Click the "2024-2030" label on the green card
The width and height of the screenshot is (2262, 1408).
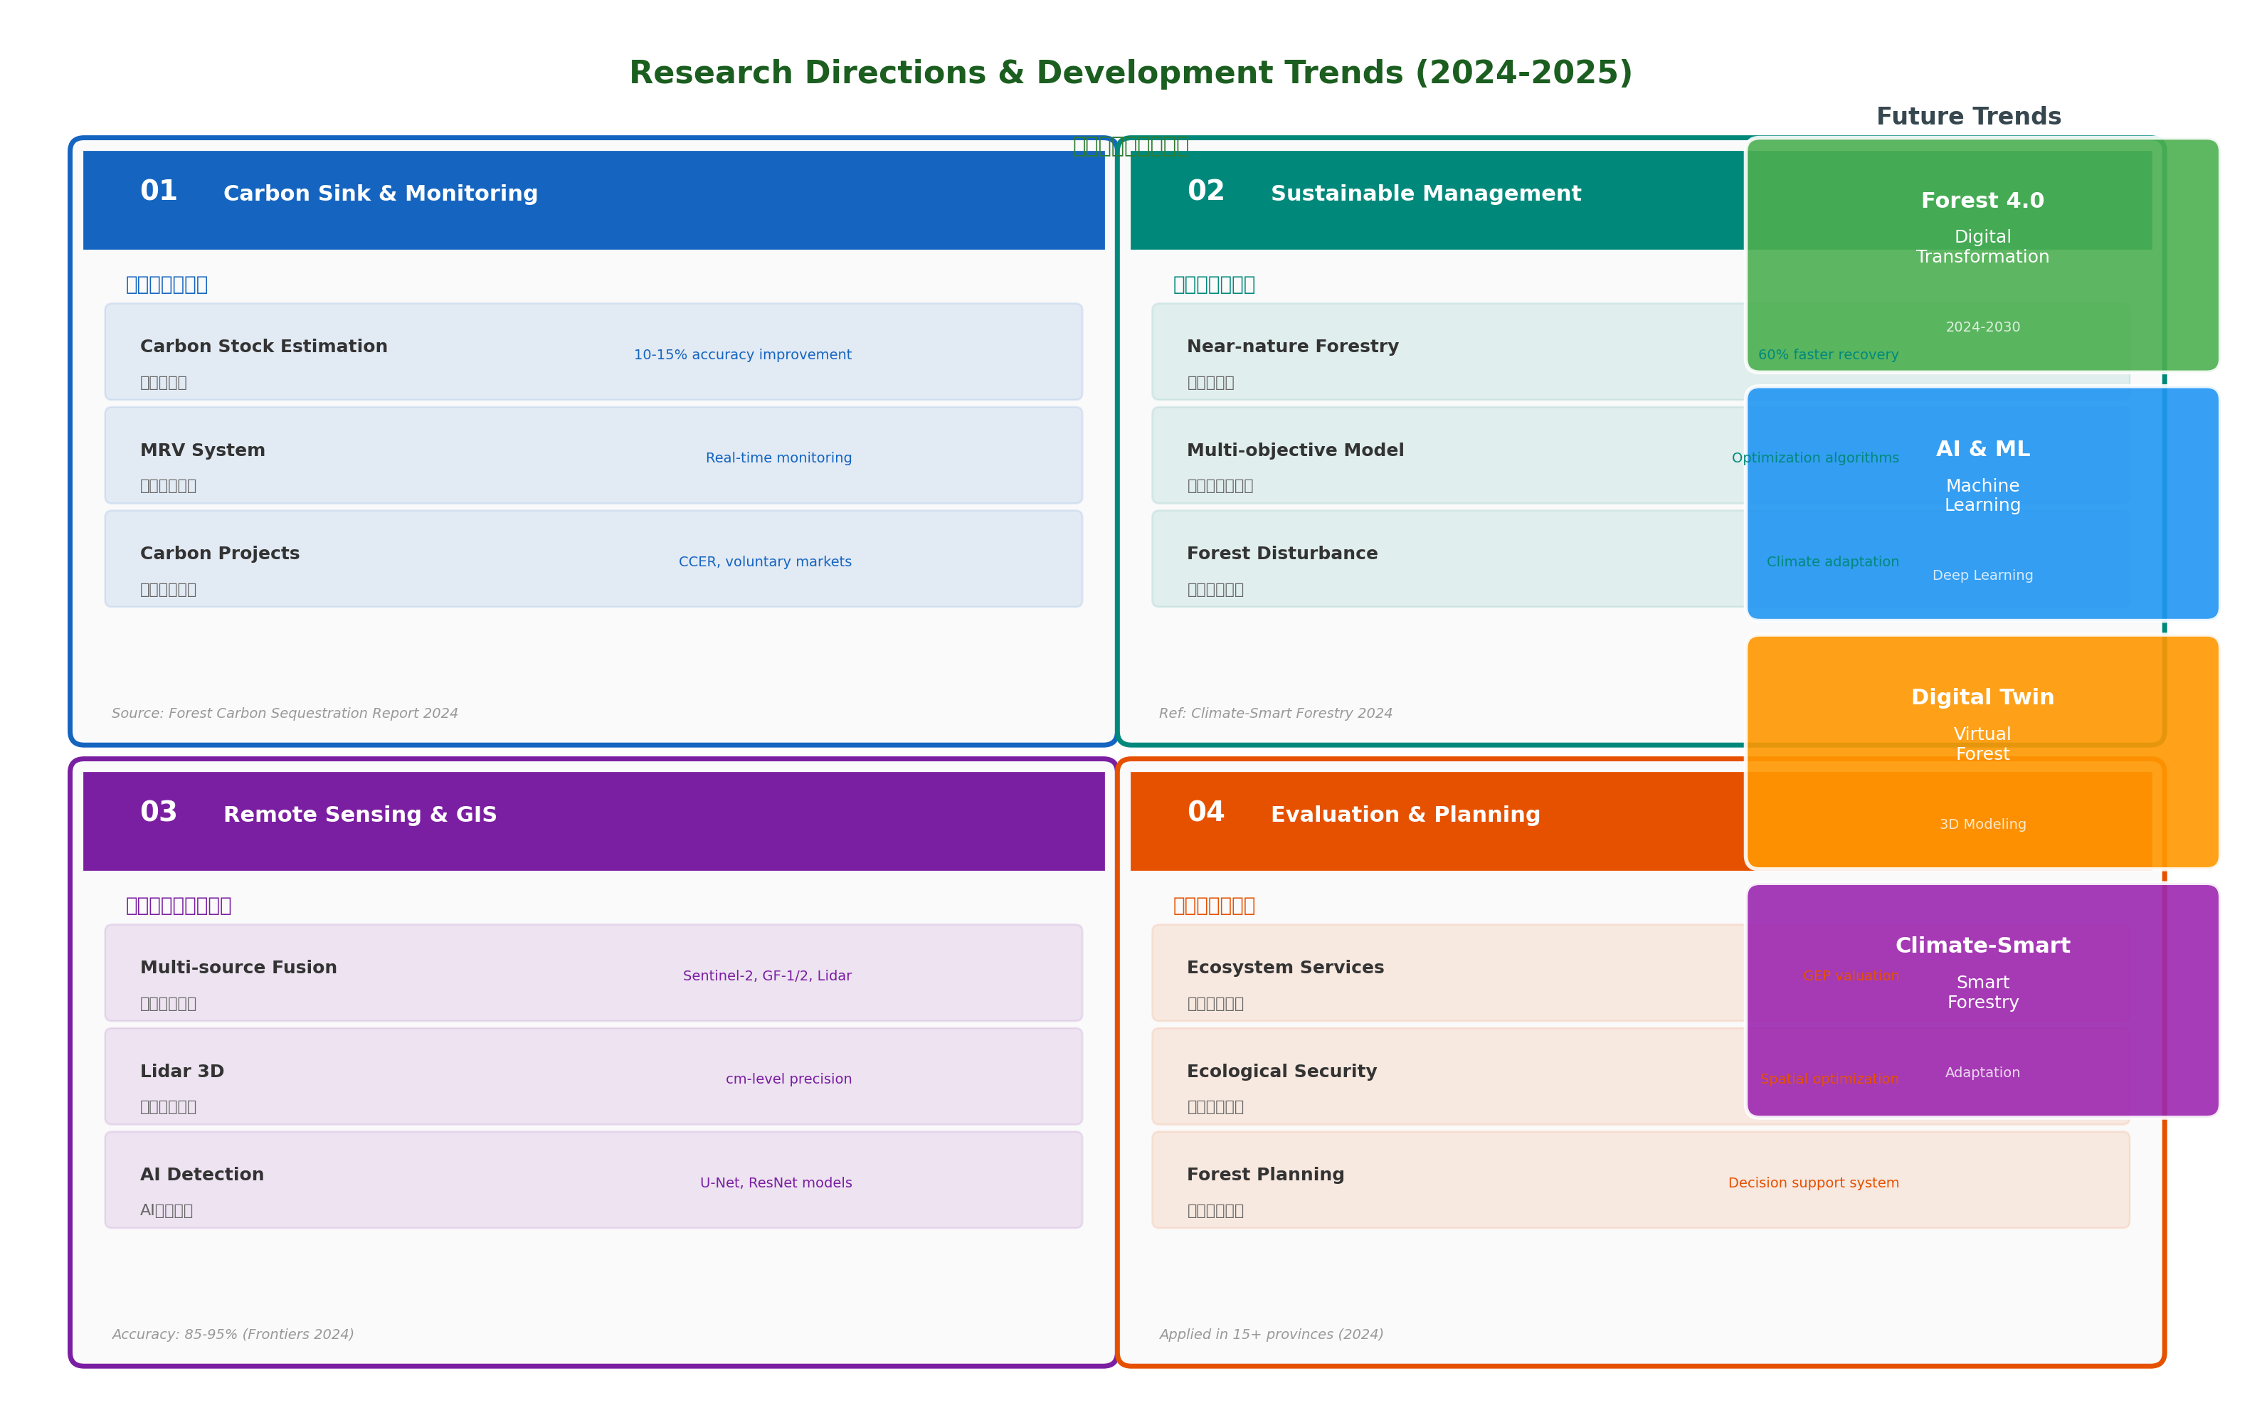click(x=1982, y=327)
